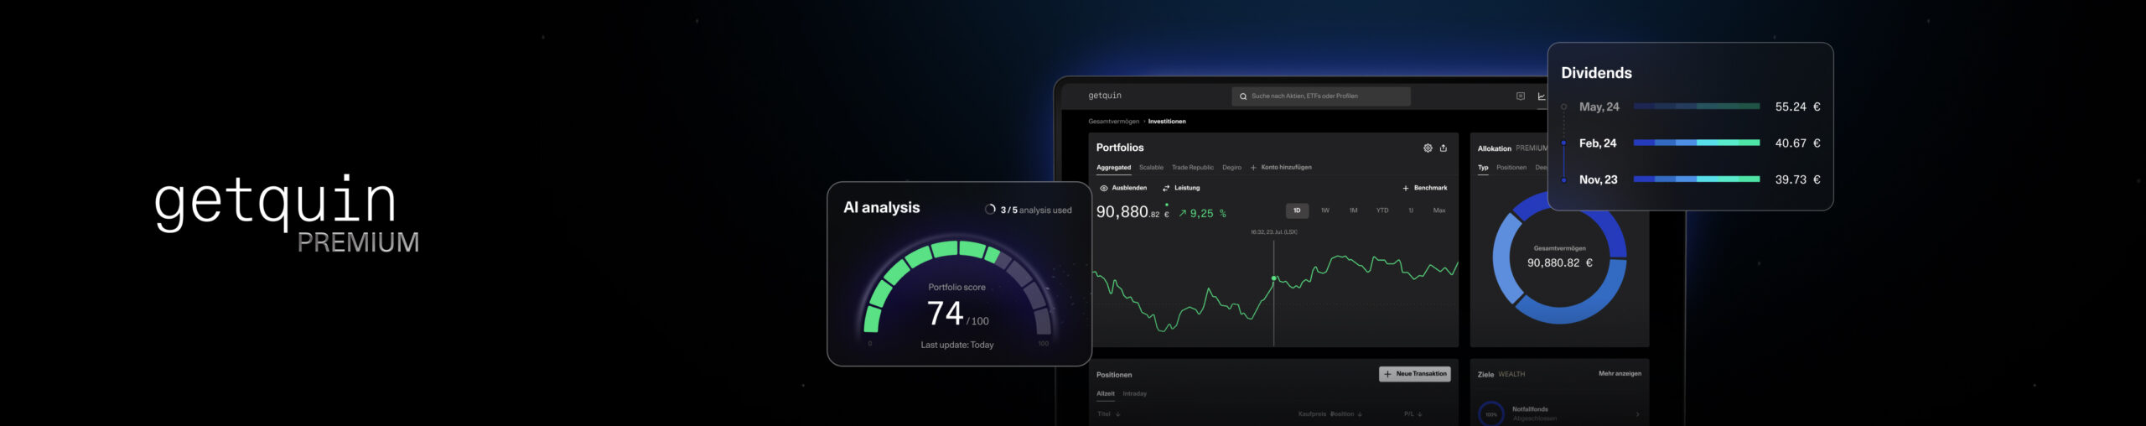Screen dimensions: 2146x426
Task: Click the share icon in Portfolios panel
Action: (x=1444, y=148)
